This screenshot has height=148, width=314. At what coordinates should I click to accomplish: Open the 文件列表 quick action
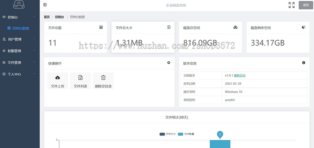click(81, 81)
